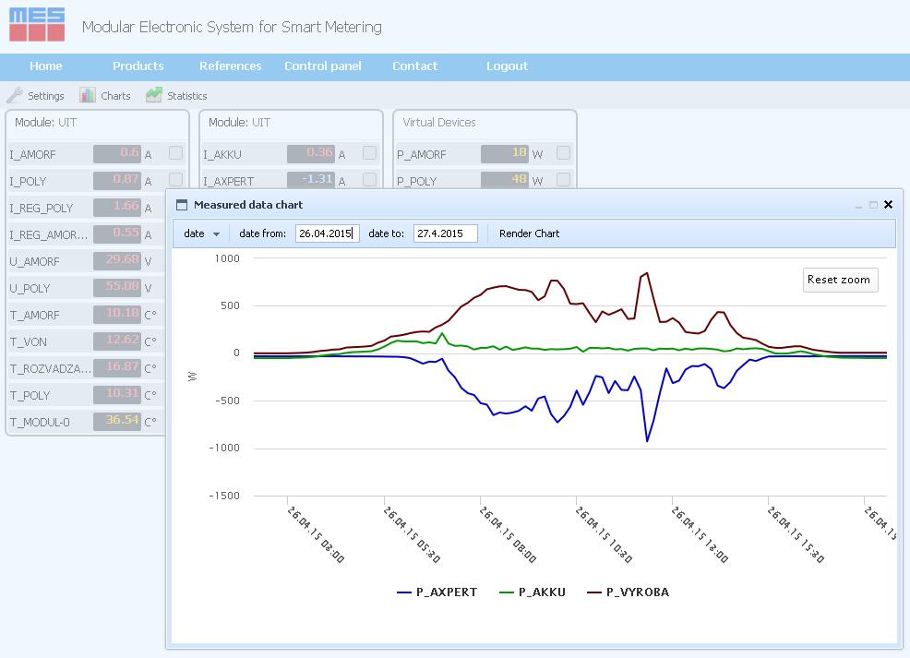Click the date from input field
This screenshot has width=910, height=658.
[x=327, y=233]
